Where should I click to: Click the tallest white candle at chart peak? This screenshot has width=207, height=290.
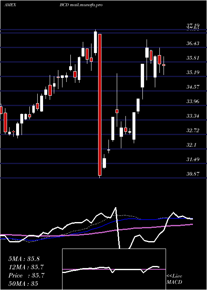95,42
